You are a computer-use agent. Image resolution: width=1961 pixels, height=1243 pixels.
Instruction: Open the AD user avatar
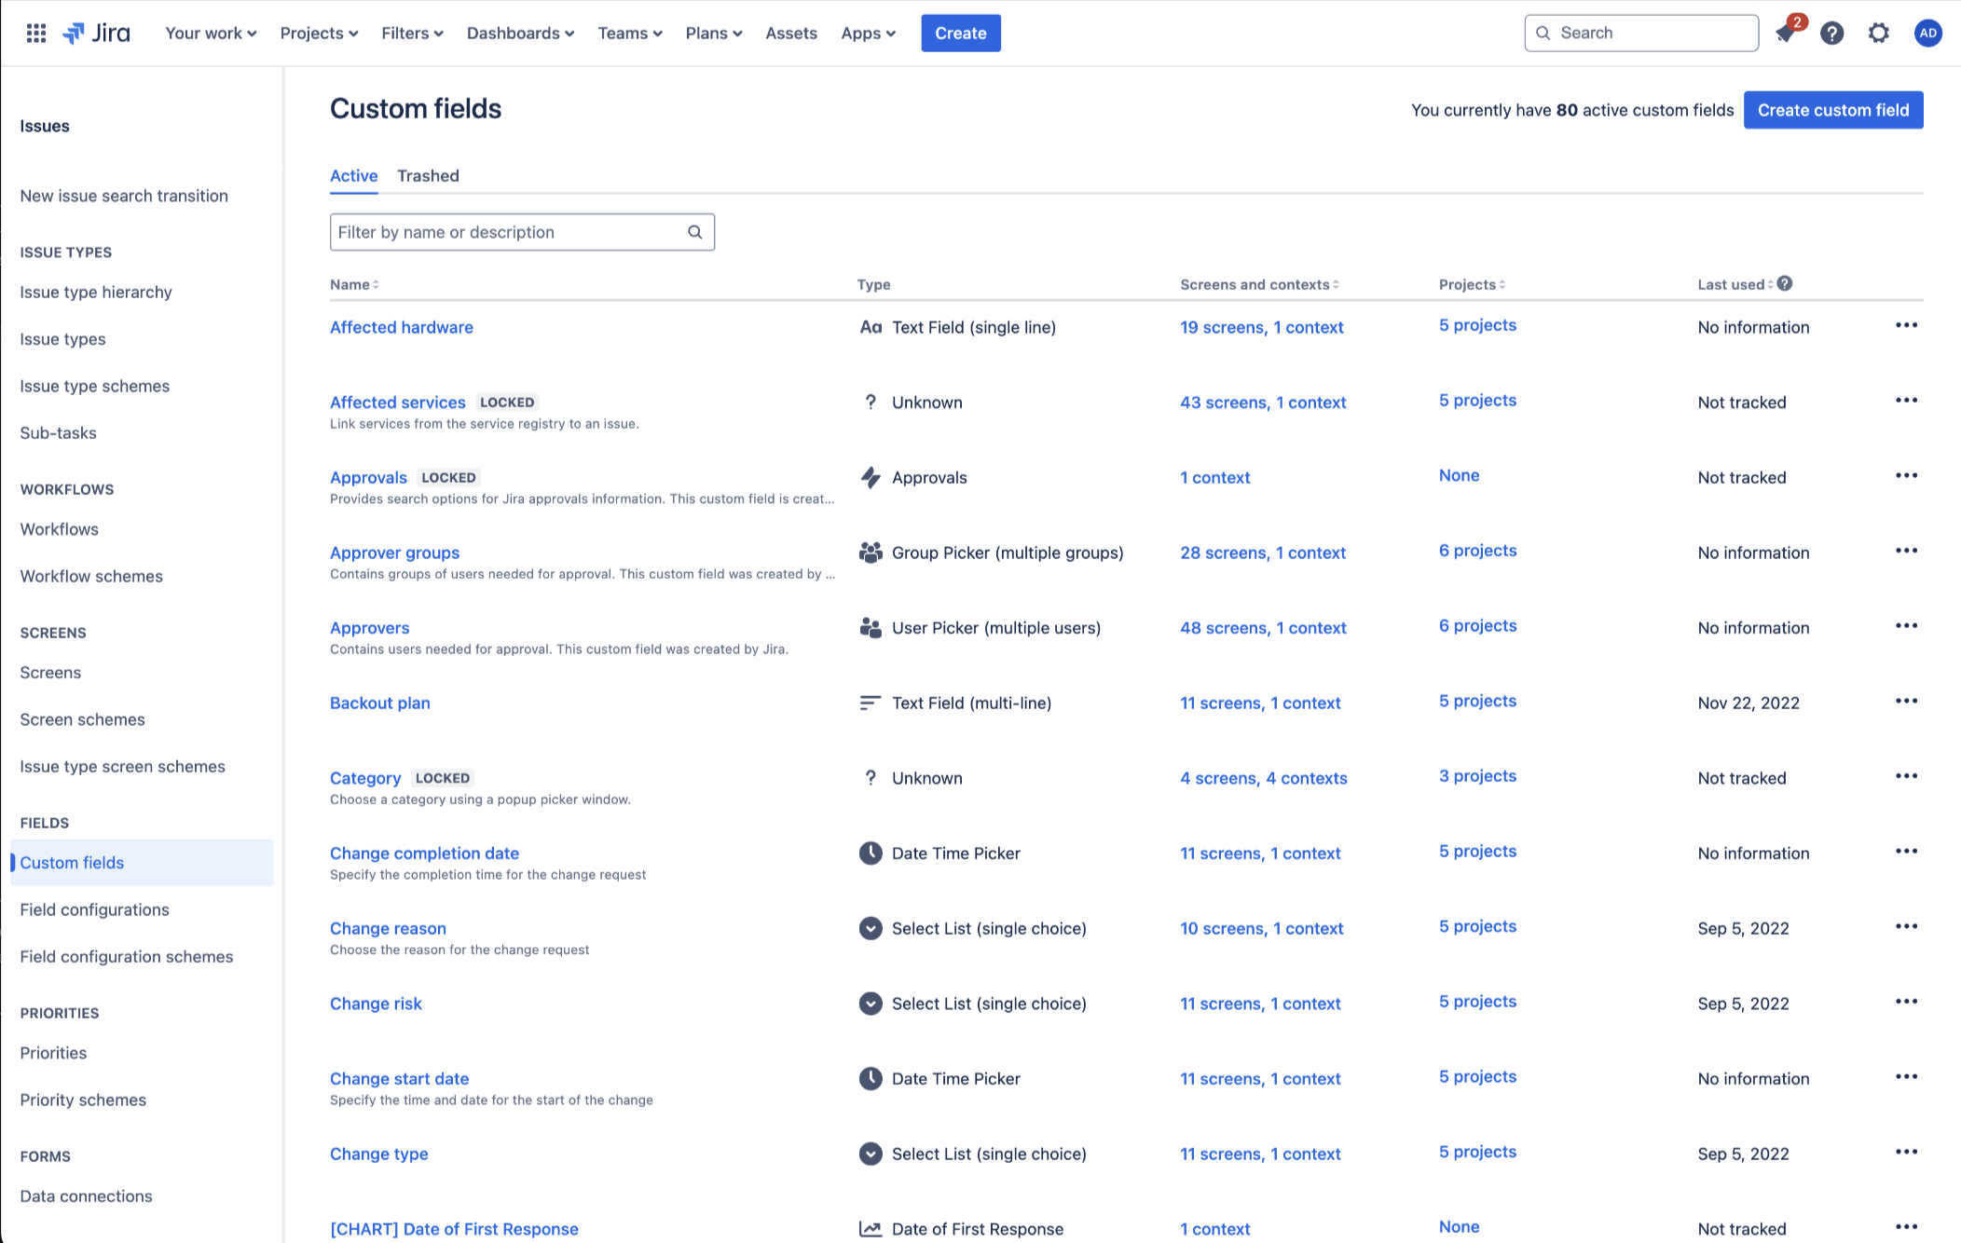pyautogui.click(x=1927, y=34)
